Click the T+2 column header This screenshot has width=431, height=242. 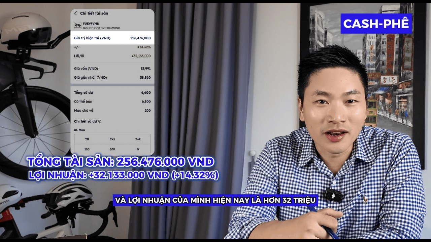tap(138, 139)
